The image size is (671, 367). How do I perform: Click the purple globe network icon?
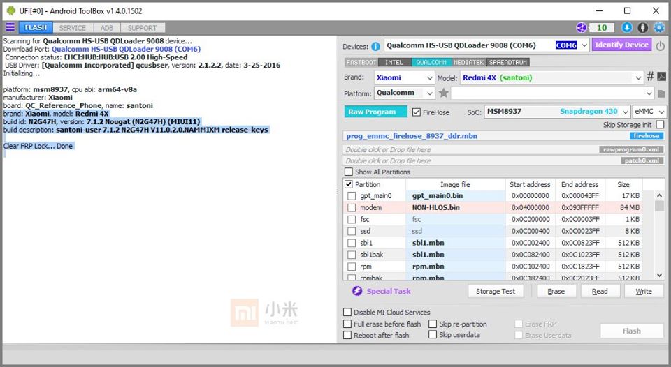click(x=582, y=28)
